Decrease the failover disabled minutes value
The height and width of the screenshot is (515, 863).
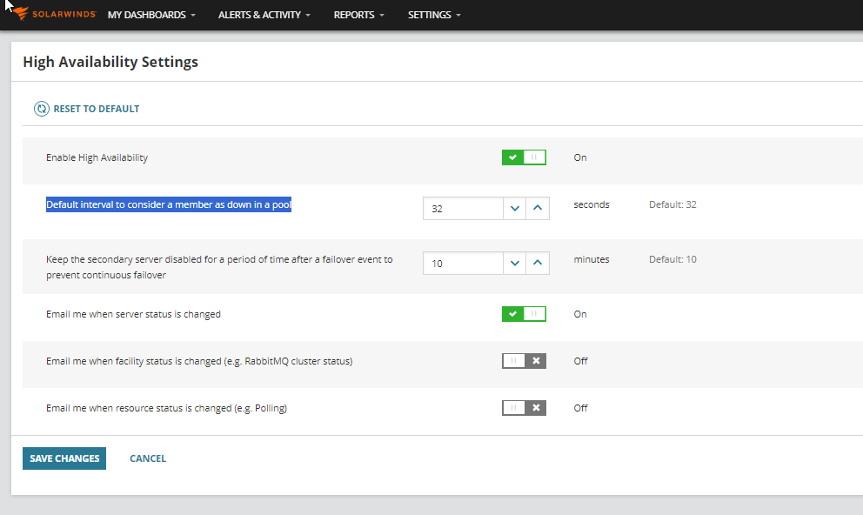[515, 263]
